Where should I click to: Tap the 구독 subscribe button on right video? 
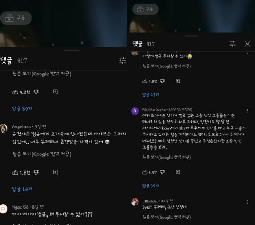click(146, 9)
